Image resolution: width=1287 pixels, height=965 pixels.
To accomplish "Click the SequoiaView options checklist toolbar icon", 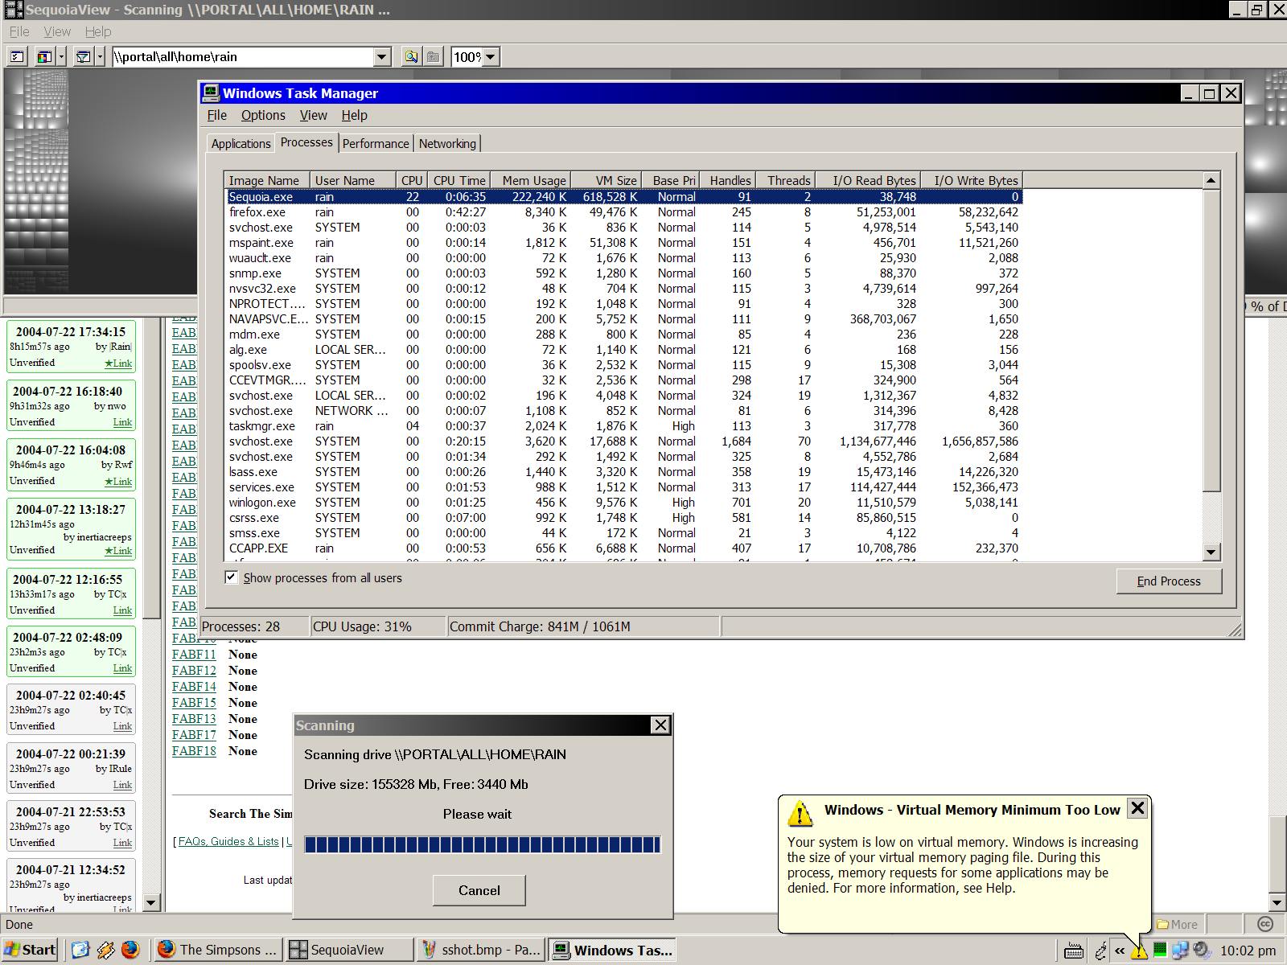I will 18,56.
